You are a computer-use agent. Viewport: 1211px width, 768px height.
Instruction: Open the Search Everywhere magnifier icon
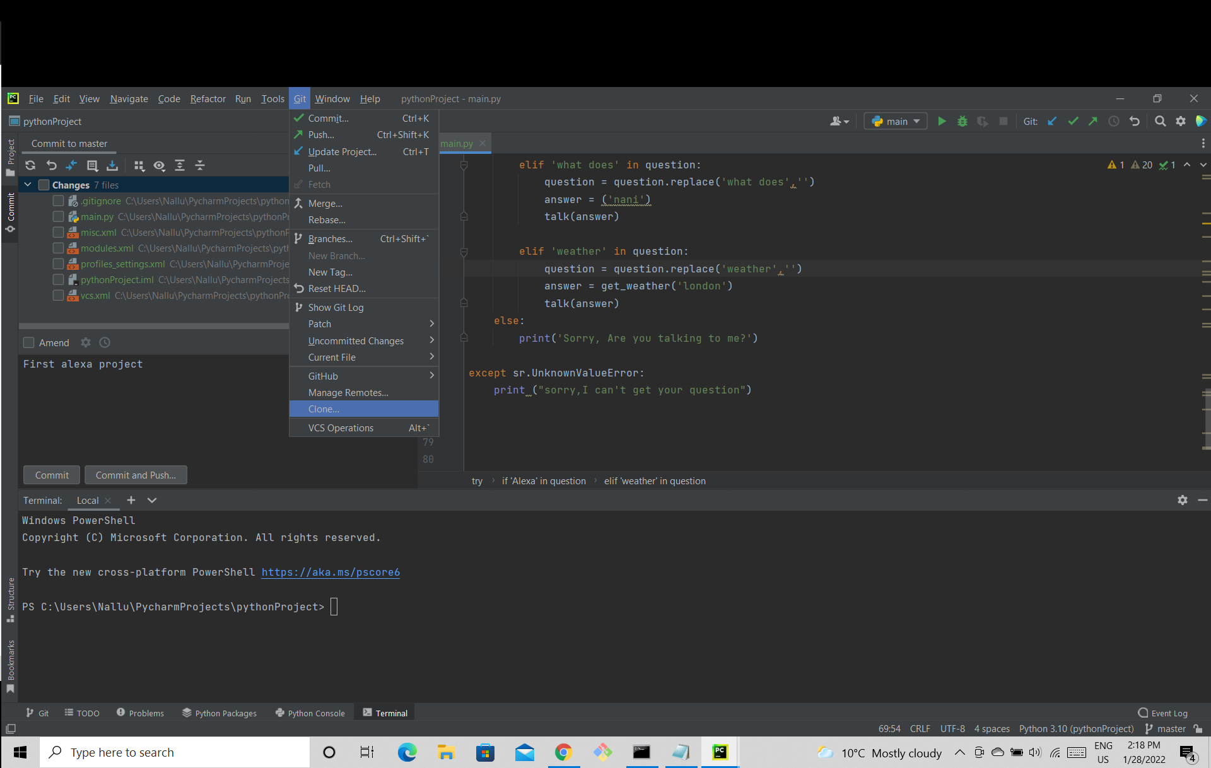1160,121
